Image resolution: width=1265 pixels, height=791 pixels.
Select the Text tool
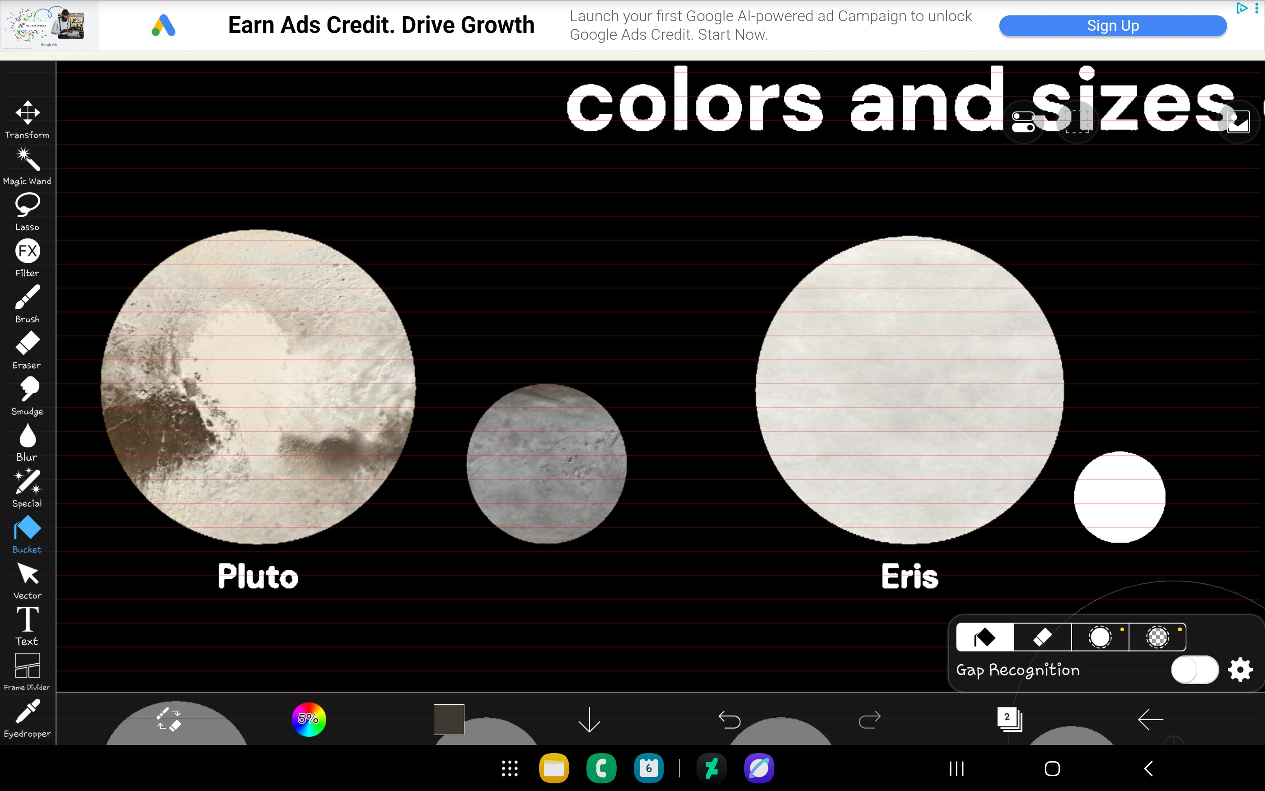click(x=27, y=626)
